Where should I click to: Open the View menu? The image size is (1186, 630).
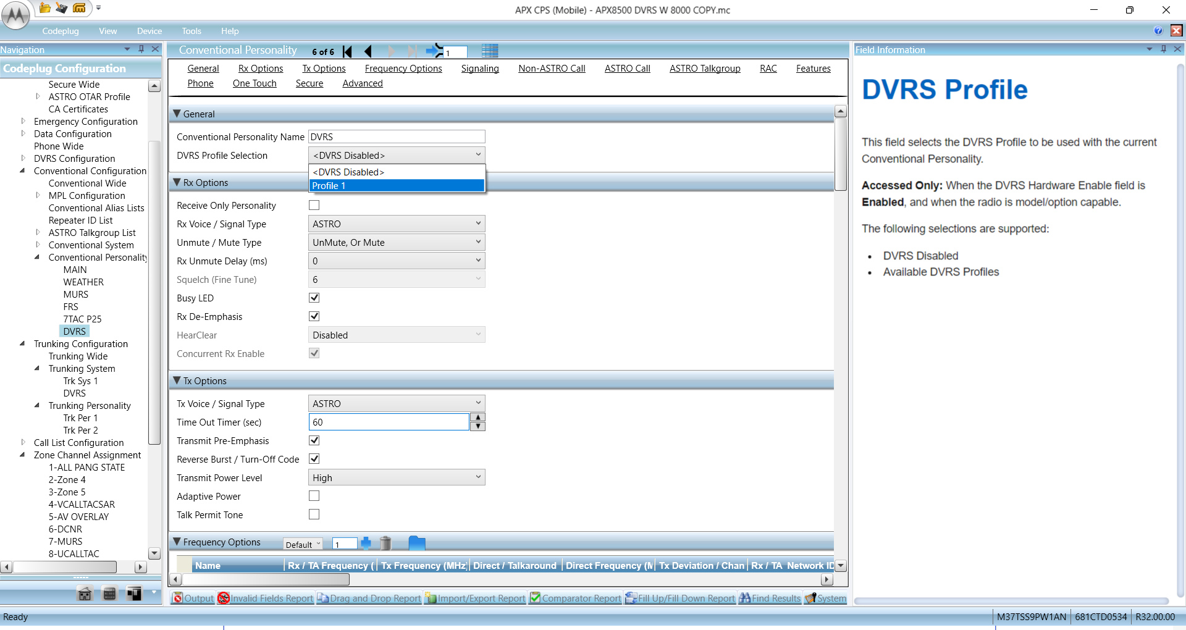pyautogui.click(x=107, y=31)
